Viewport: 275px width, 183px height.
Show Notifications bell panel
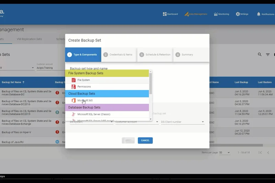(x=265, y=14)
